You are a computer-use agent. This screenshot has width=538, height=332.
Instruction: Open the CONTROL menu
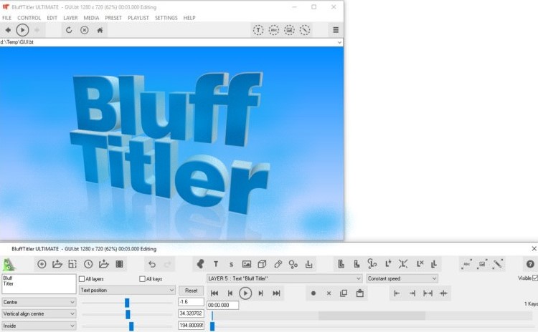tap(29, 18)
